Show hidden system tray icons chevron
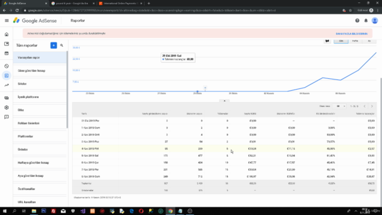 pyautogui.click(x=356, y=211)
